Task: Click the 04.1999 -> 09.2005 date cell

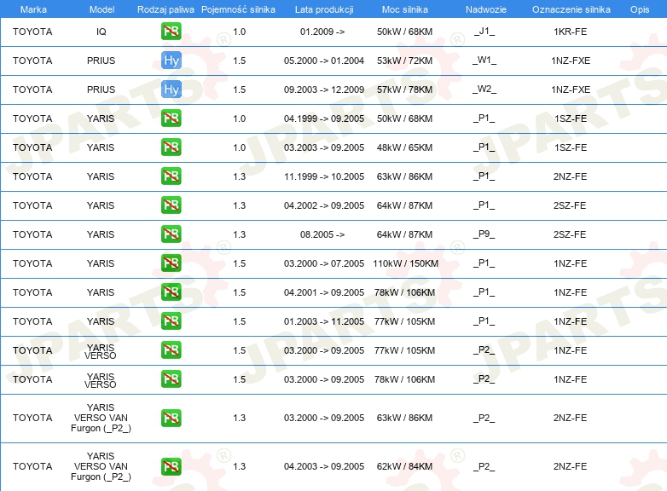Action: [324, 118]
